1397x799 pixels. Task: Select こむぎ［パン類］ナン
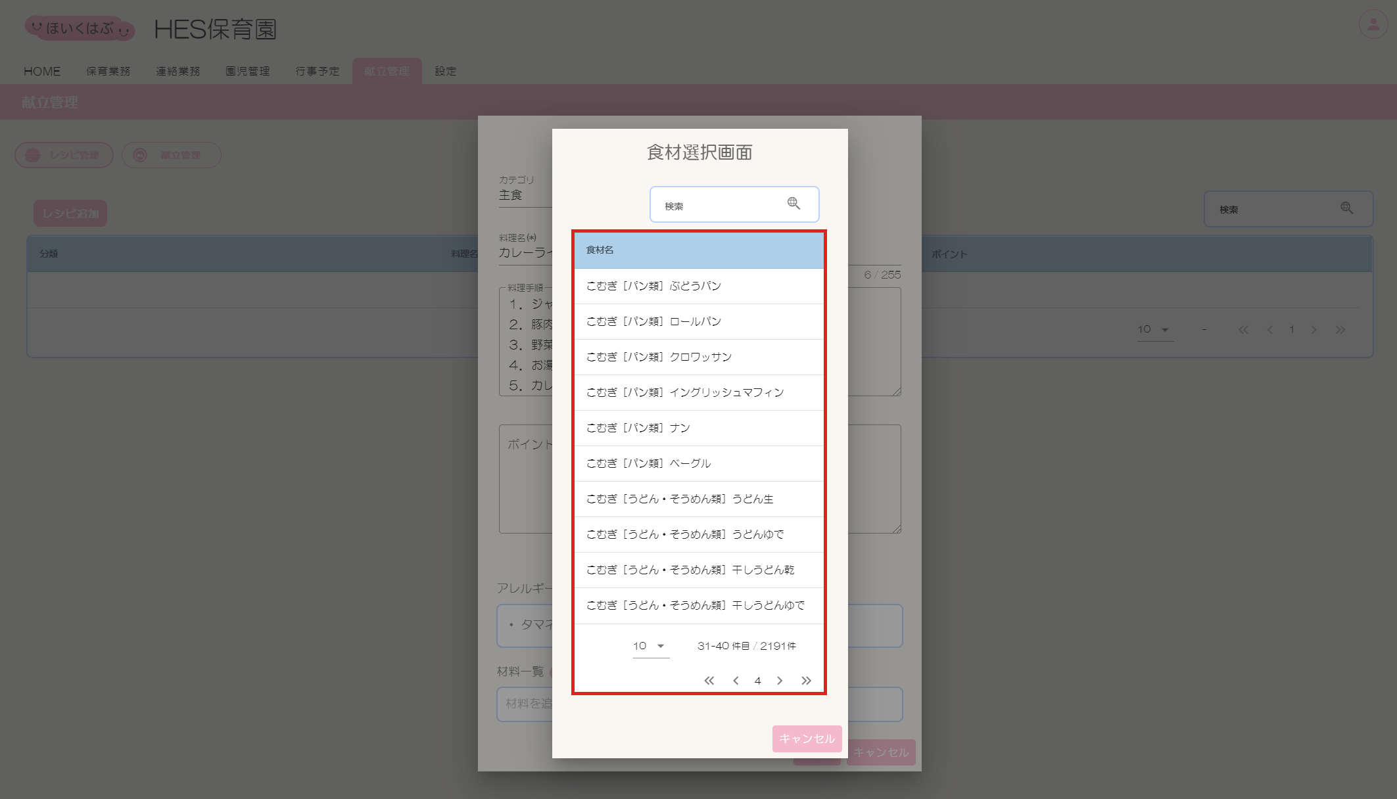[x=699, y=428]
